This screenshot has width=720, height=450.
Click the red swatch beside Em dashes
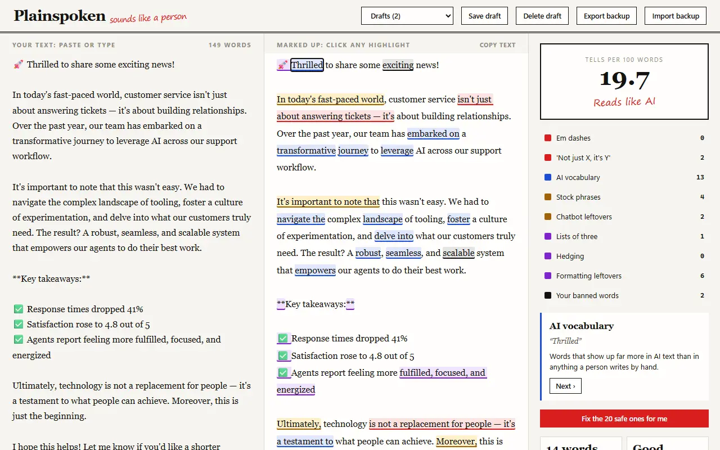pyautogui.click(x=548, y=138)
